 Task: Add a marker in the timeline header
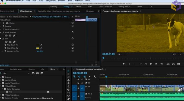90,77
